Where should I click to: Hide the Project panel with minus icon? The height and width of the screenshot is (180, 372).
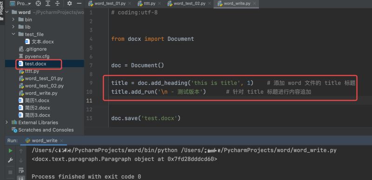[79, 4]
